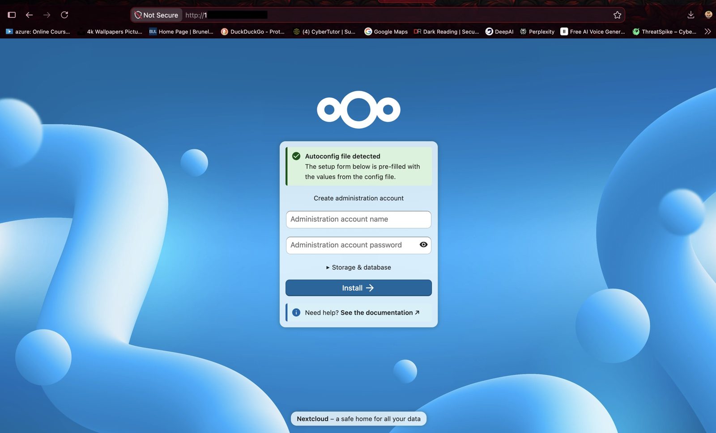Focus the Administration account password field

tap(358, 245)
